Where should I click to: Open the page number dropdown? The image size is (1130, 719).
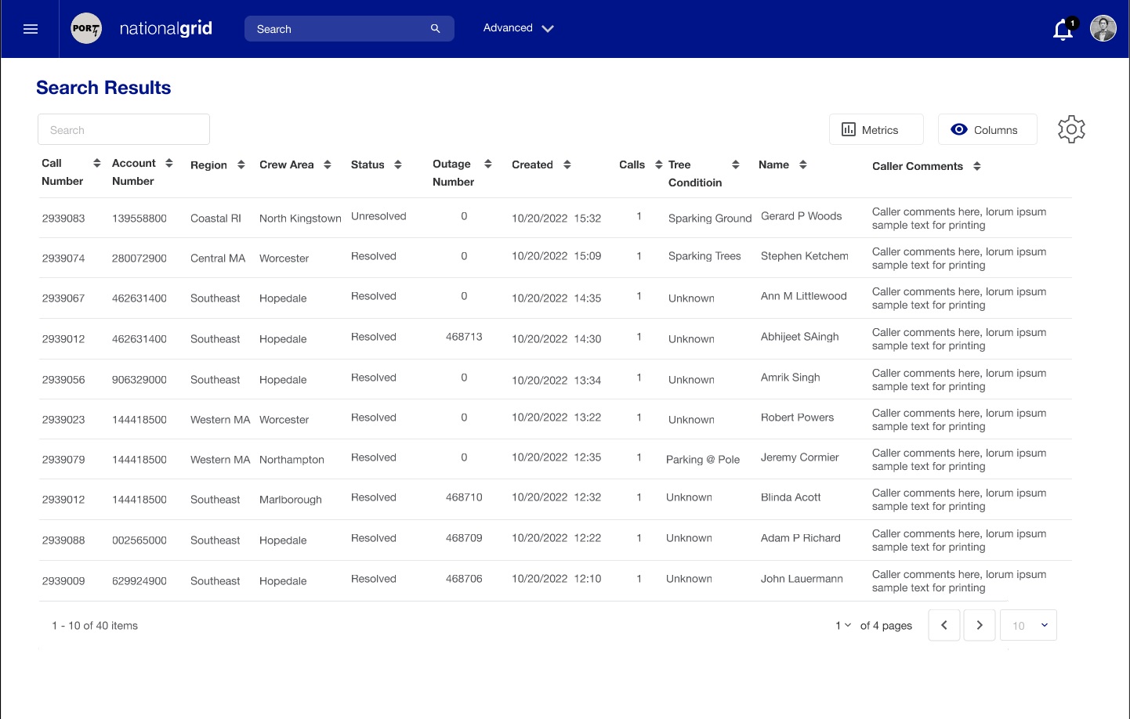click(843, 625)
